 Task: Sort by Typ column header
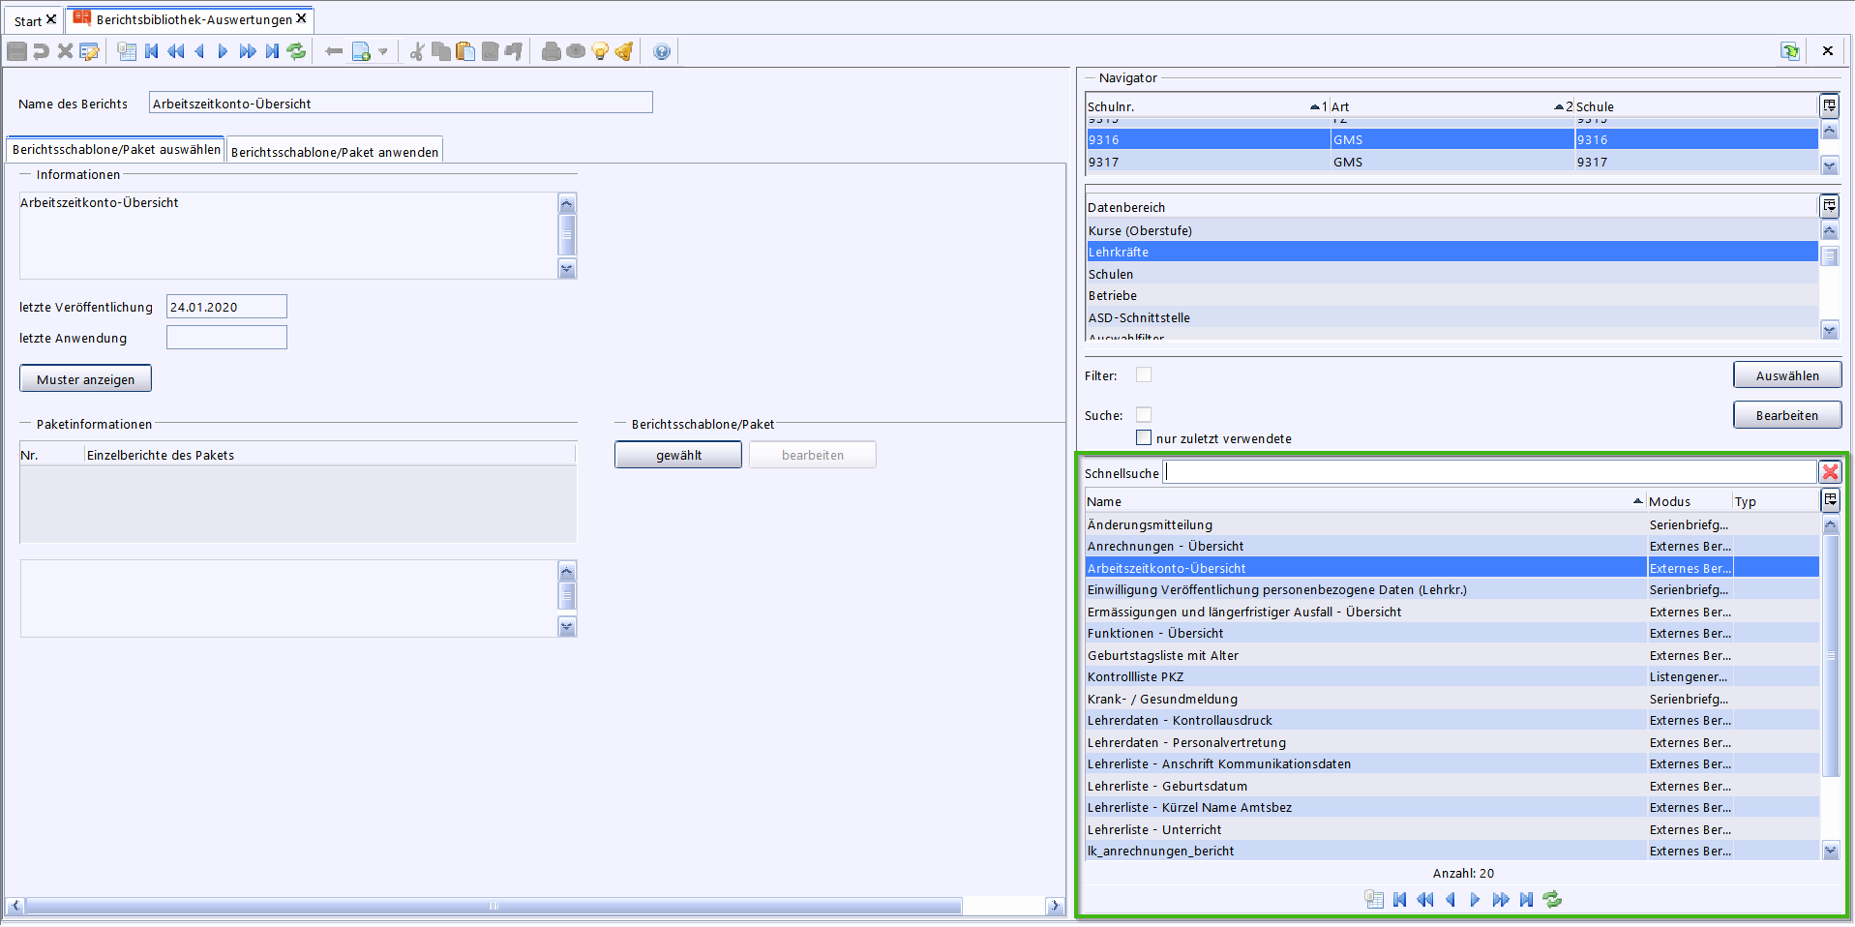(x=1775, y=501)
